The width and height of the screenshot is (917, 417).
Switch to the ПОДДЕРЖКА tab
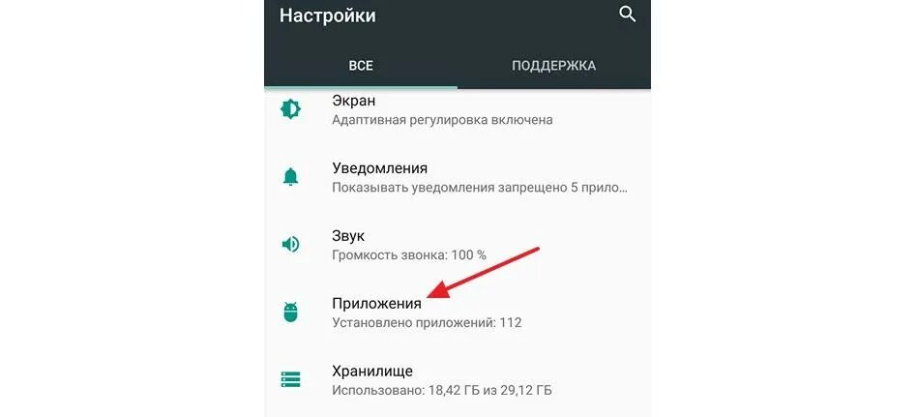[x=554, y=66]
